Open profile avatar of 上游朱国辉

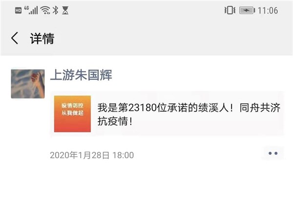coord(28,84)
